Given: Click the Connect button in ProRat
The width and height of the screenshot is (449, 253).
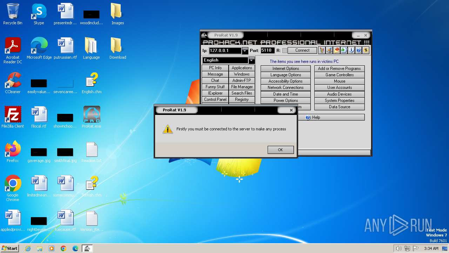Looking at the screenshot, I should (x=302, y=51).
